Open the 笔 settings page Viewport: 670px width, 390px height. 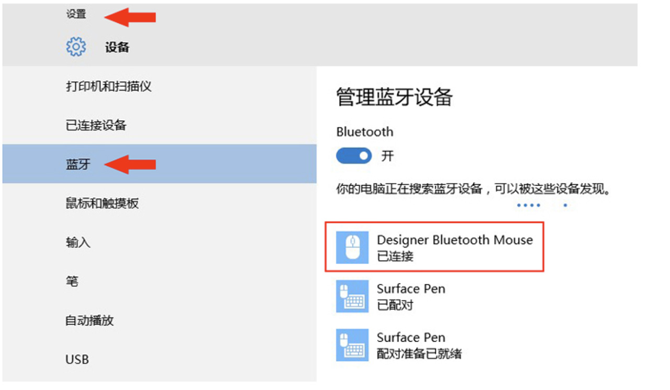point(72,282)
